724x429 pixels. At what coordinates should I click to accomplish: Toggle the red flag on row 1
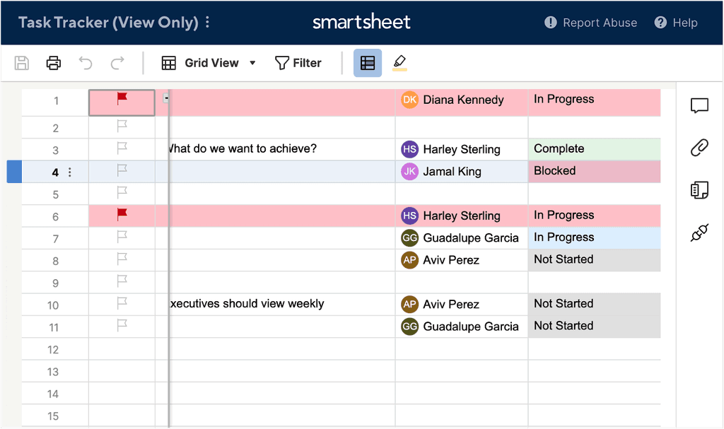[120, 100]
